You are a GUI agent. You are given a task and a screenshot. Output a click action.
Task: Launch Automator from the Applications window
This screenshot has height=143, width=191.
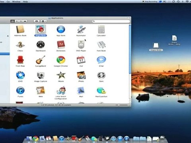click(81, 29)
